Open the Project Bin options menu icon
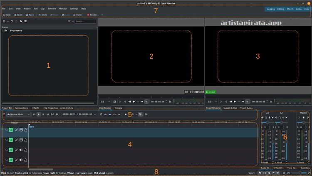Screen dimensions: 312x176 [x=25, y=21]
